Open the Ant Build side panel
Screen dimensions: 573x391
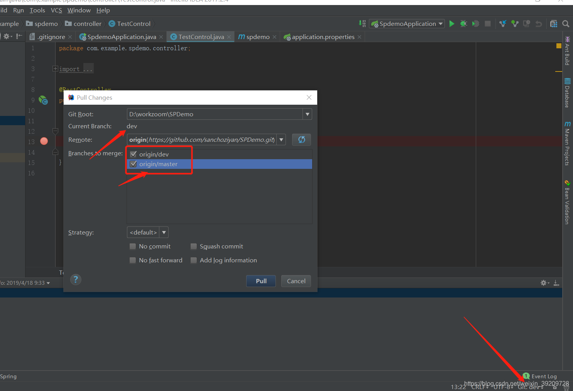click(567, 51)
